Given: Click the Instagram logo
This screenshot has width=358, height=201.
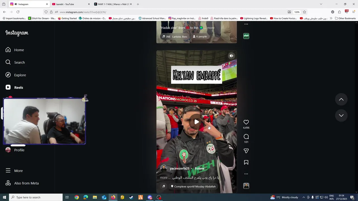Looking at the screenshot, I should [17, 33].
